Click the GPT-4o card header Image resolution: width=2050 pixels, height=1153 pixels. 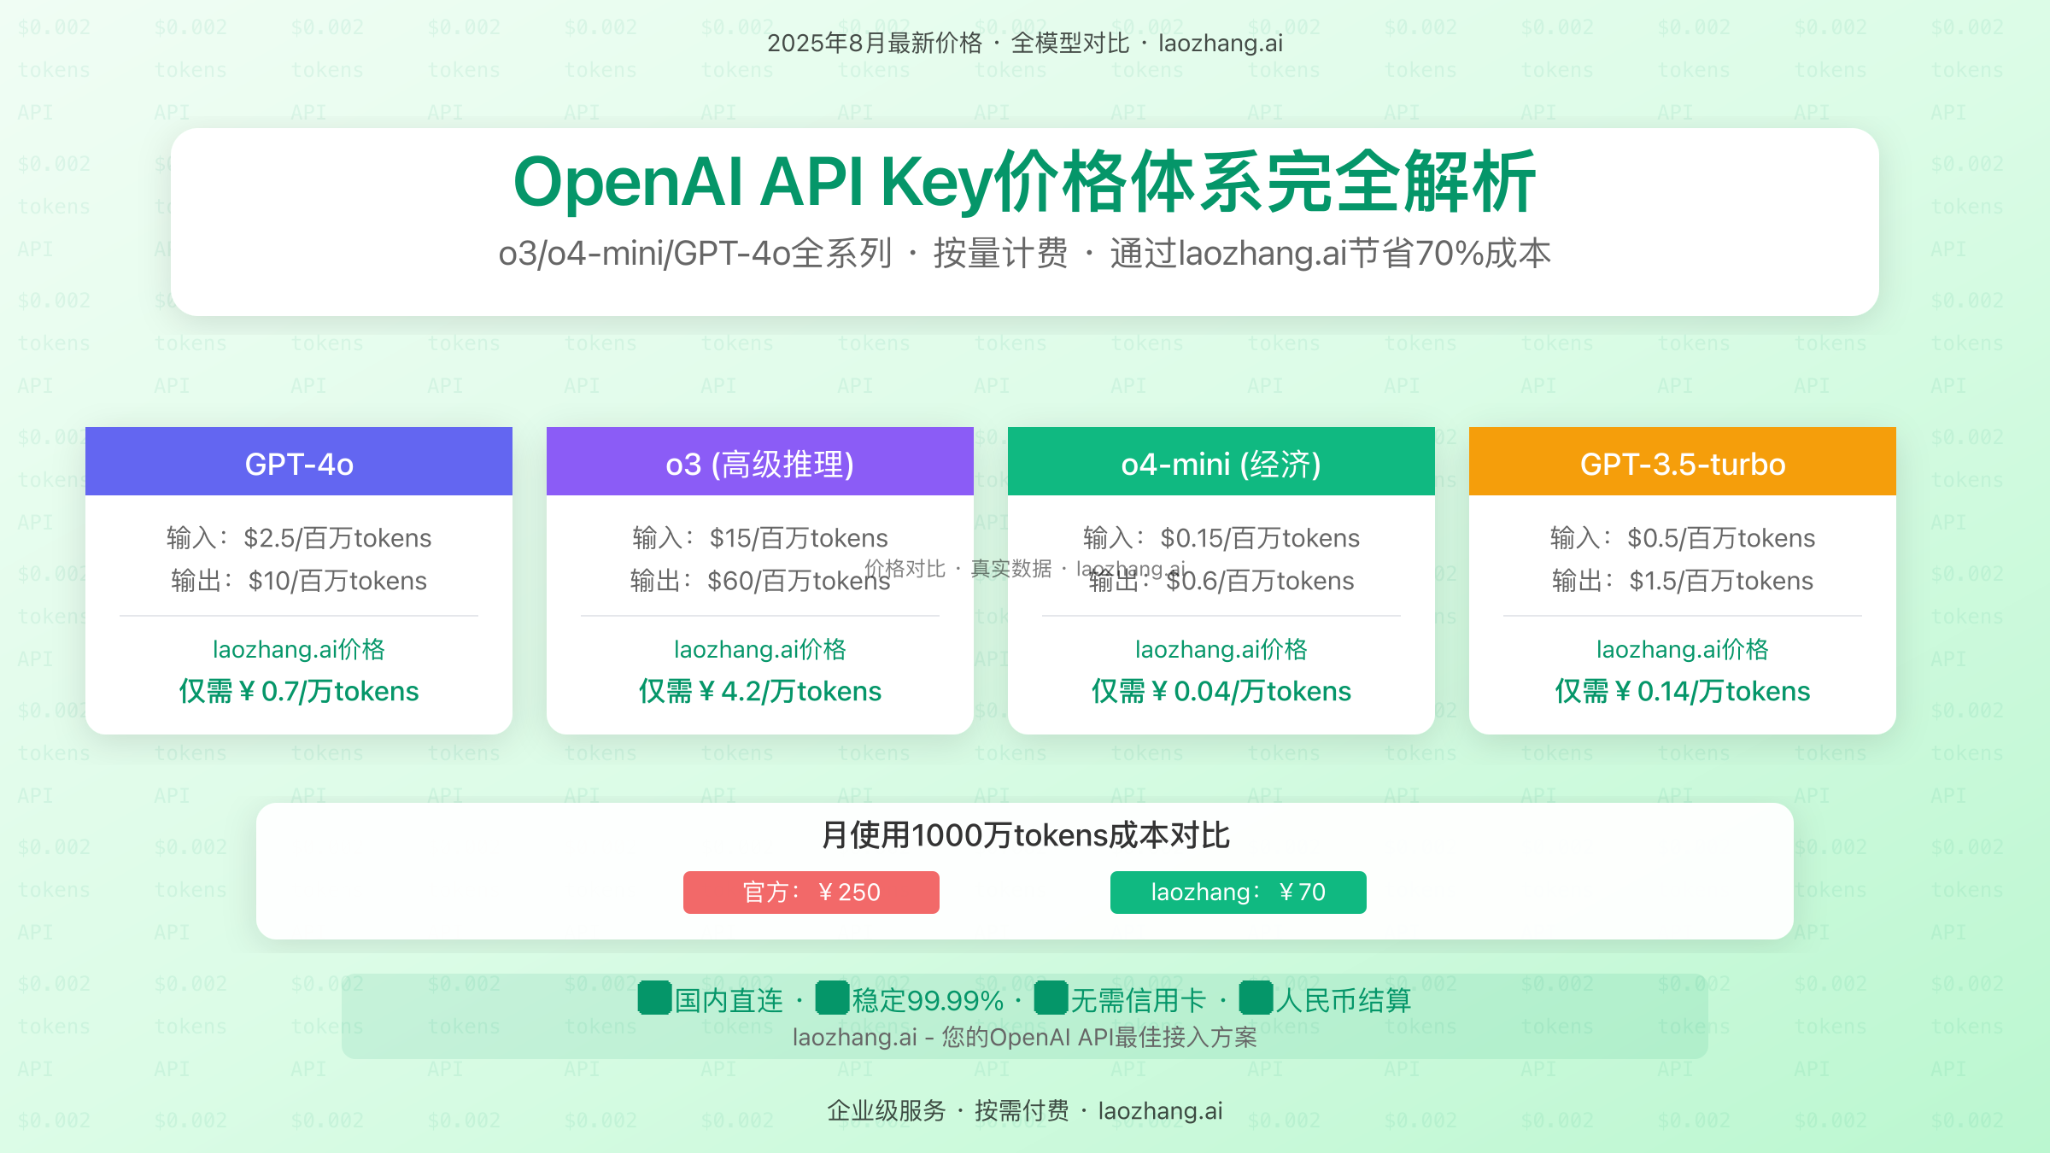299,461
